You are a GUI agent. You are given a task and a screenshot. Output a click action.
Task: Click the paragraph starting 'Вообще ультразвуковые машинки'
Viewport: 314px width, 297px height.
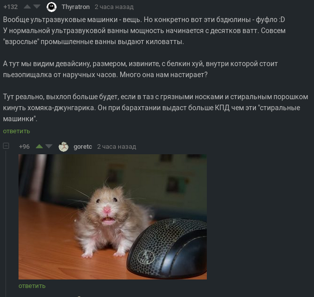tap(144, 31)
